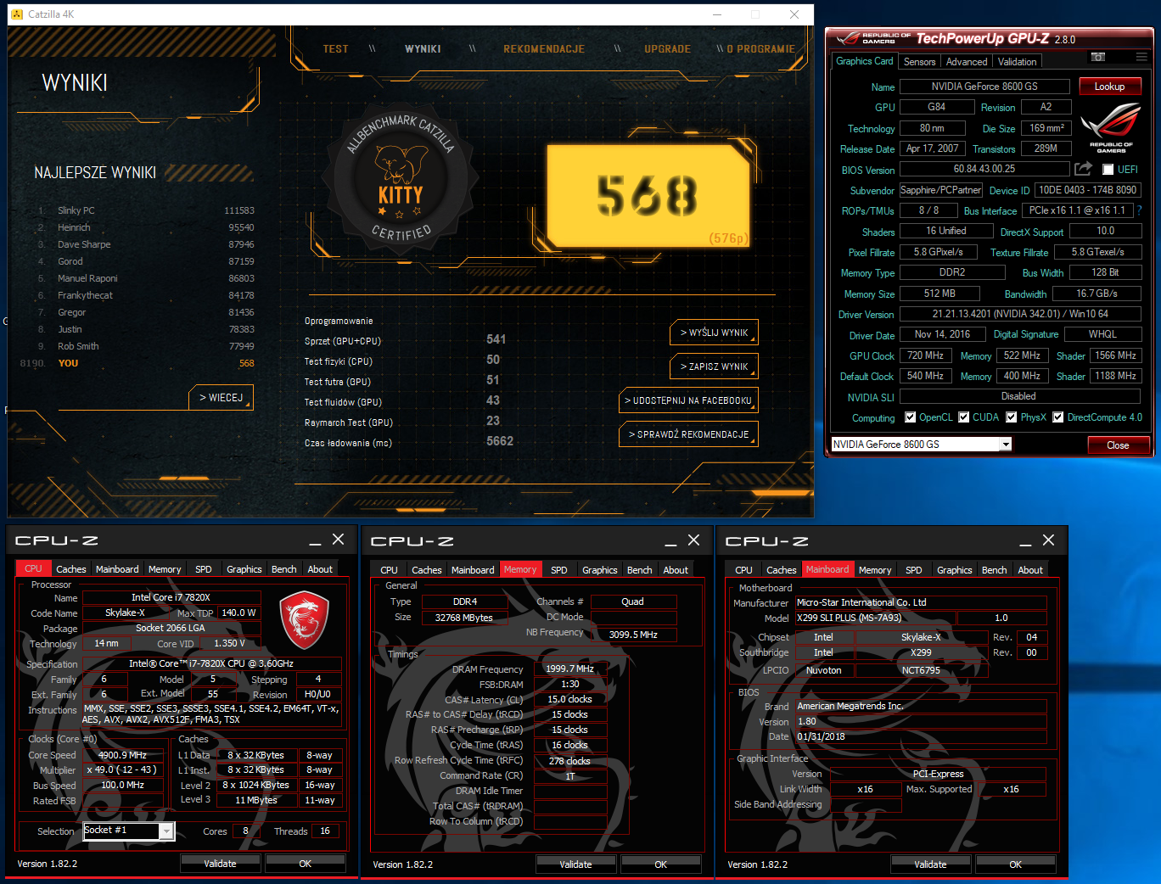Toggle the PhysX checkbox

(1011, 417)
